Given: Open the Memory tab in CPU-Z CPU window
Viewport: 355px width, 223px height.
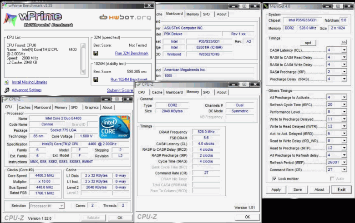Looking at the screenshot, I should pyautogui.click(x=61, y=108).
